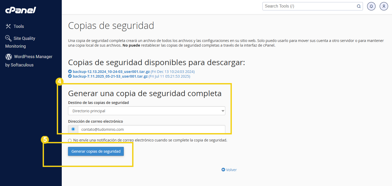Viewport: 392px width, 186px height.
Task: Open Site Quality Monitoring
Action: click(x=20, y=42)
